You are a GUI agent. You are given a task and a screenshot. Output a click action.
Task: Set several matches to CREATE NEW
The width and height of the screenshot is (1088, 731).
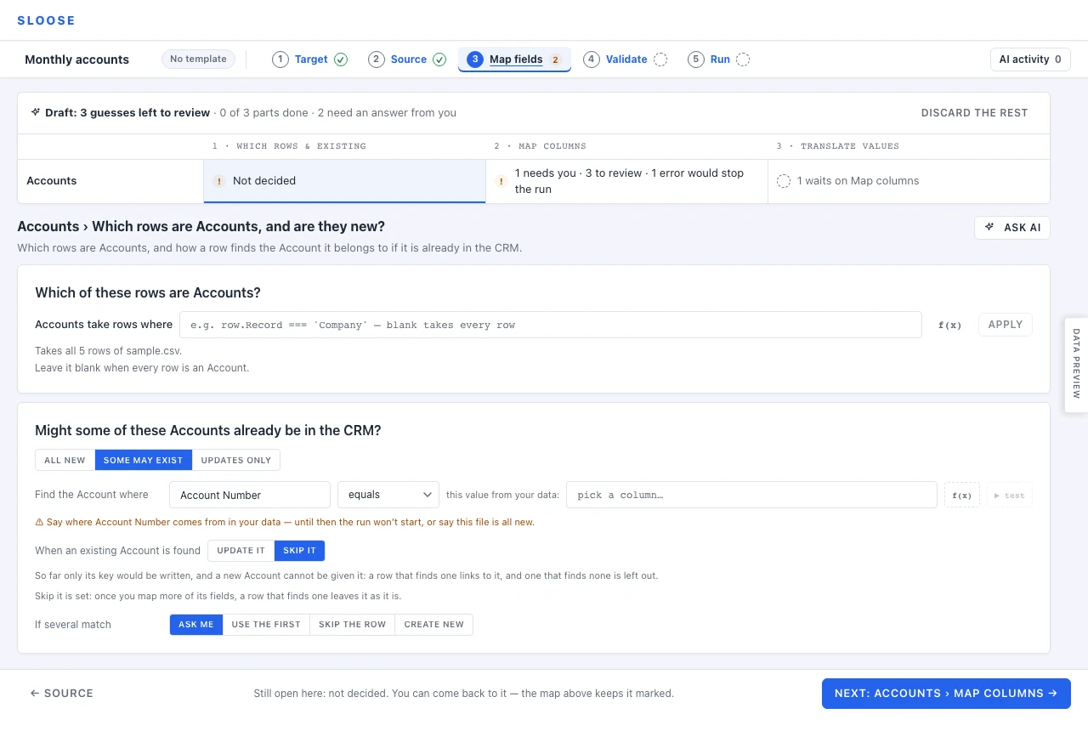pyautogui.click(x=434, y=625)
